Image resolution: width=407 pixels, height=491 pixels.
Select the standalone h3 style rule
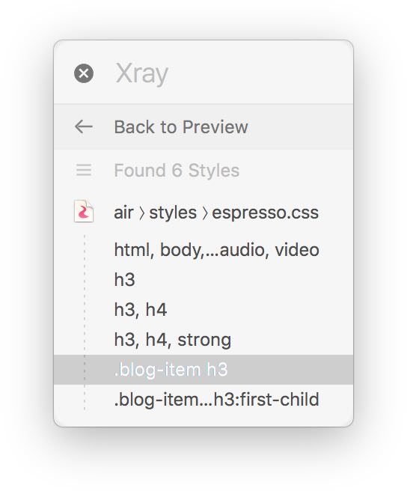coord(203,280)
